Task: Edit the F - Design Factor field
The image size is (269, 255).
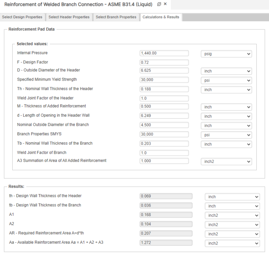Action: [x=164, y=62]
